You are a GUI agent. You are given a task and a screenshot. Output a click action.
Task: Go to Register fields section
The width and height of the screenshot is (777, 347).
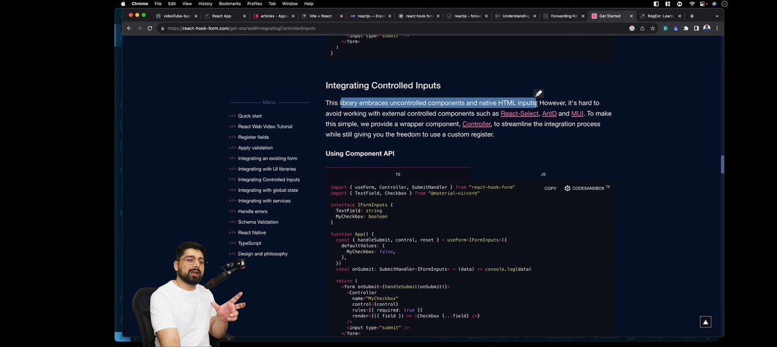tap(253, 137)
